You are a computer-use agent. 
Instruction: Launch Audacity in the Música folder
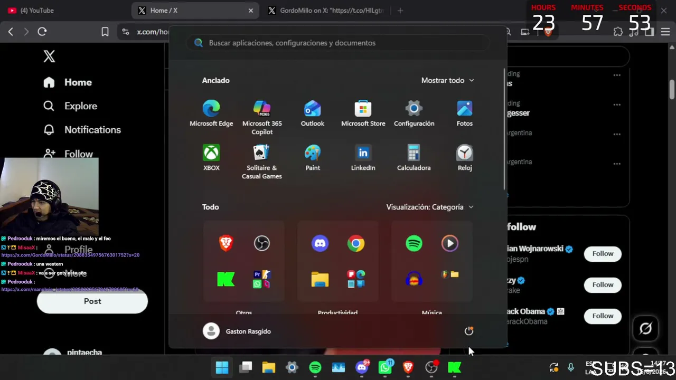pos(414,279)
